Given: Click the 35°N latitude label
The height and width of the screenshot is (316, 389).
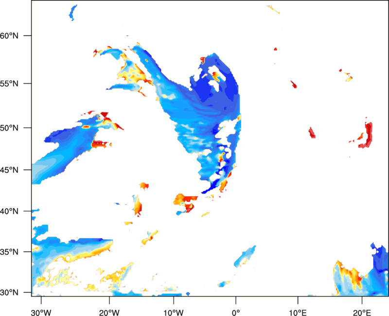Looking at the screenshot, I should tap(9, 252).
